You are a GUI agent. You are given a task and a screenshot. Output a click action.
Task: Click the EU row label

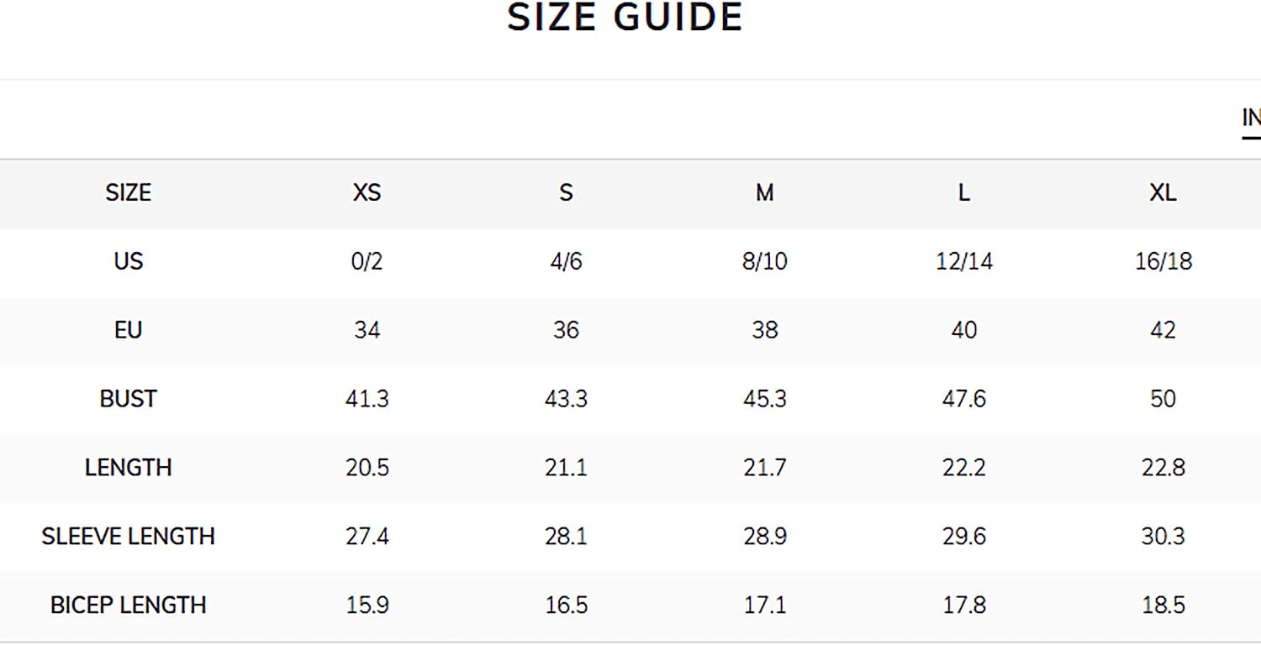pos(128,330)
